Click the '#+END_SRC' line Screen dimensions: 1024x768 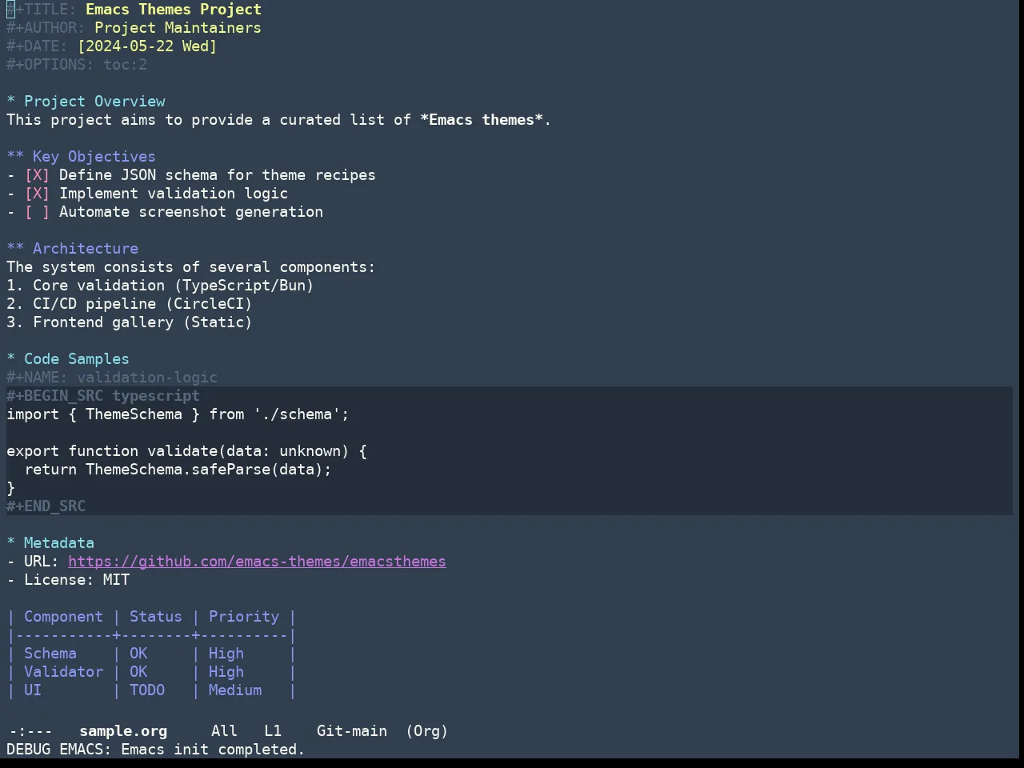(46, 506)
